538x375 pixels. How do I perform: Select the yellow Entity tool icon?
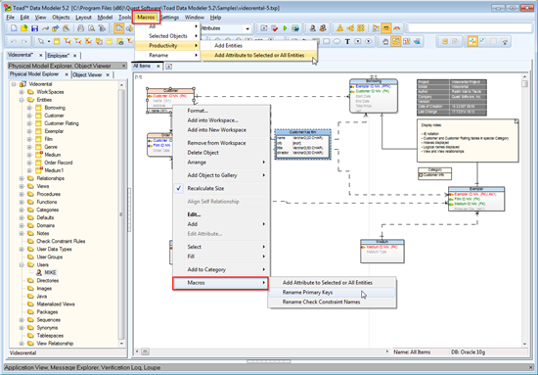57,41
